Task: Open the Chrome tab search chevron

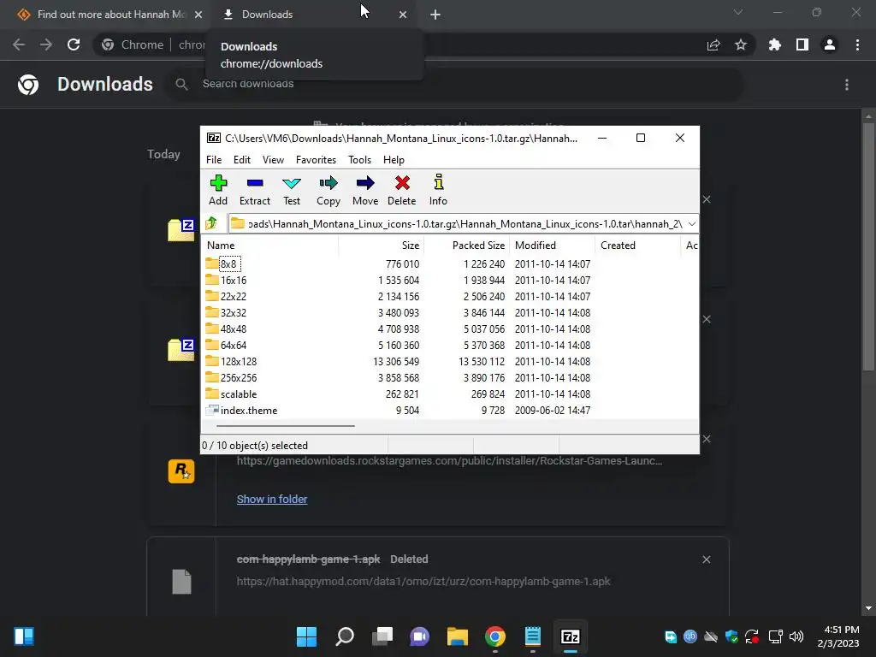Action: [738, 12]
